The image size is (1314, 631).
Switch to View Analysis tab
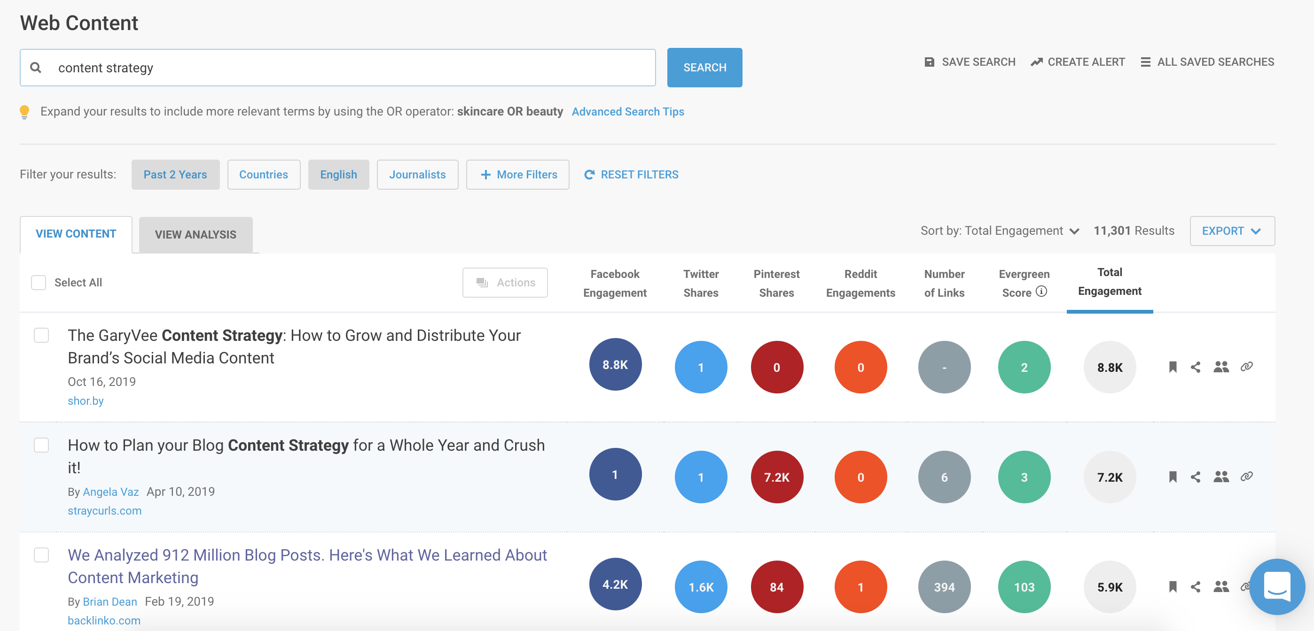196,234
